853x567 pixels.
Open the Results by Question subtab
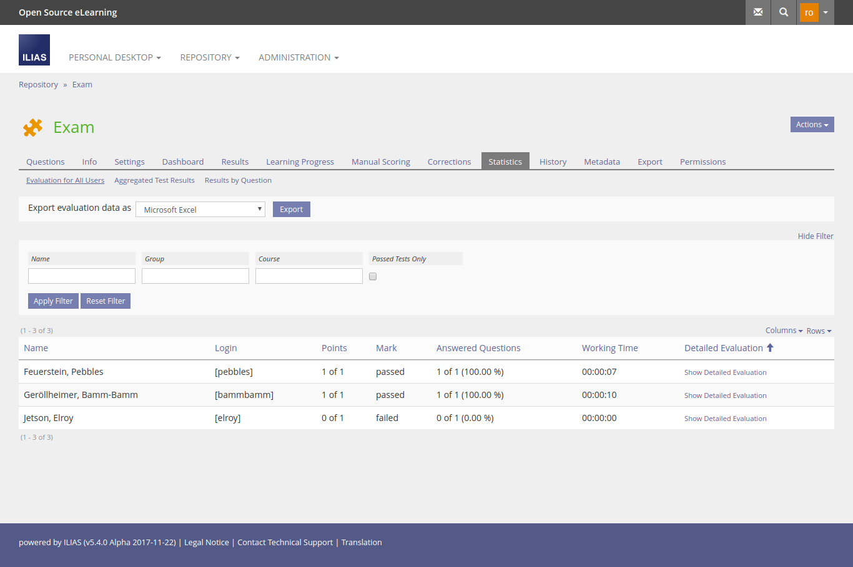click(x=238, y=180)
